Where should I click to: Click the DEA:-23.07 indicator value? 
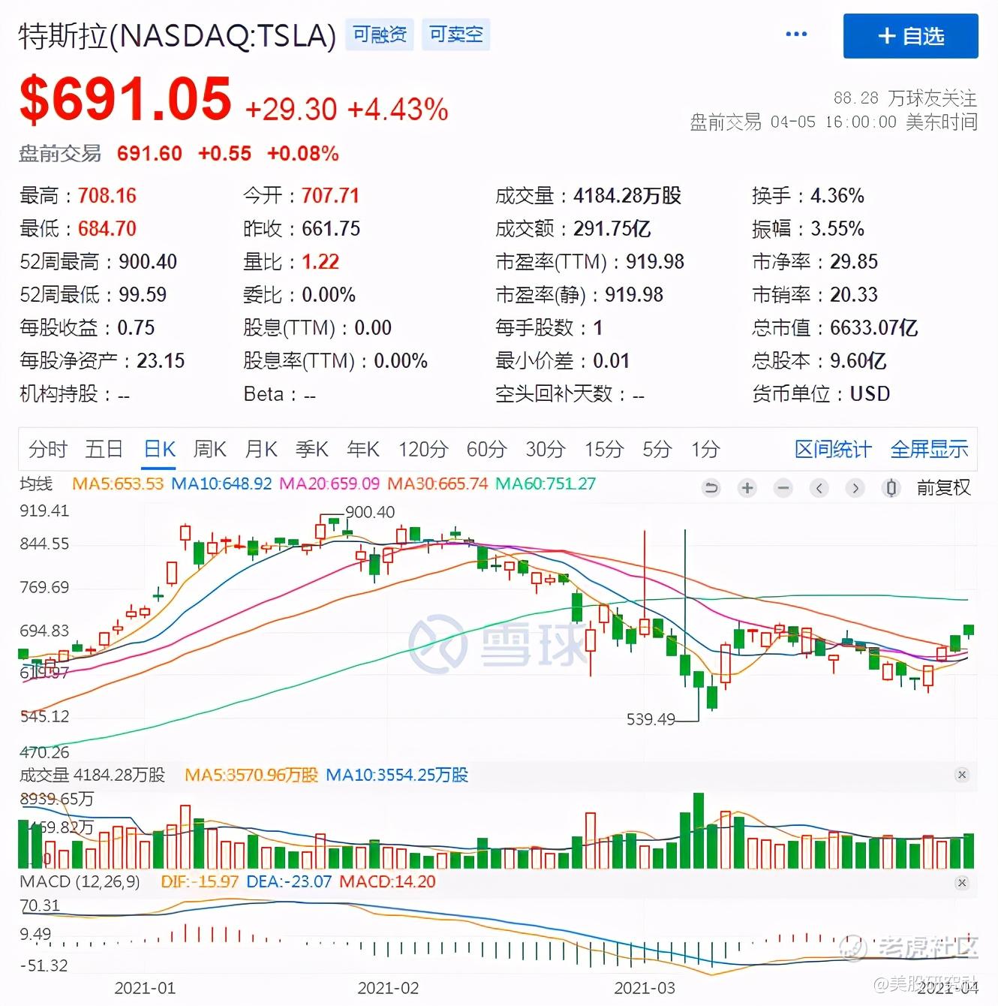coord(289,882)
